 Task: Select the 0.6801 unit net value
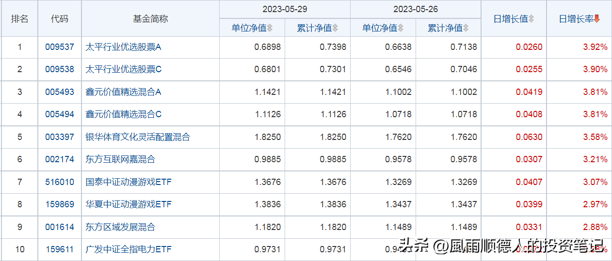click(x=268, y=69)
